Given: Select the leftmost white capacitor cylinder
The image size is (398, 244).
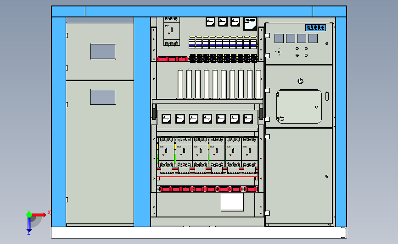Looking at the screenshot, I should point(180,84).
